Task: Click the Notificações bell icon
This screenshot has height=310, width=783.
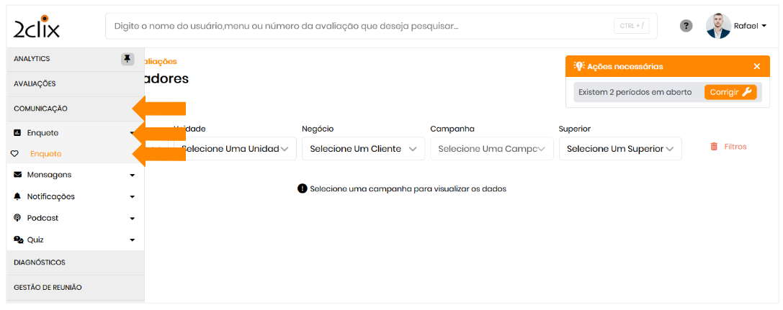Action: click(18, 196)
